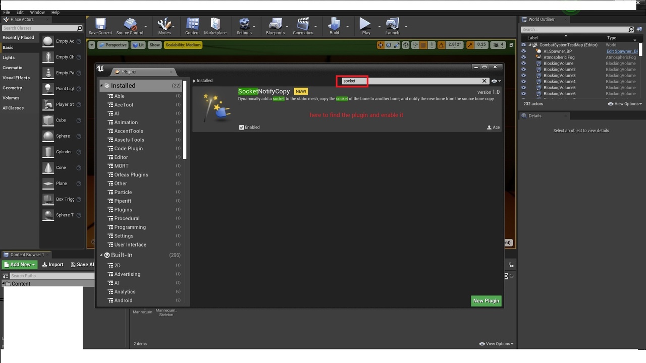Open the viewport options dropdown arrow

[x=92, y=45]
